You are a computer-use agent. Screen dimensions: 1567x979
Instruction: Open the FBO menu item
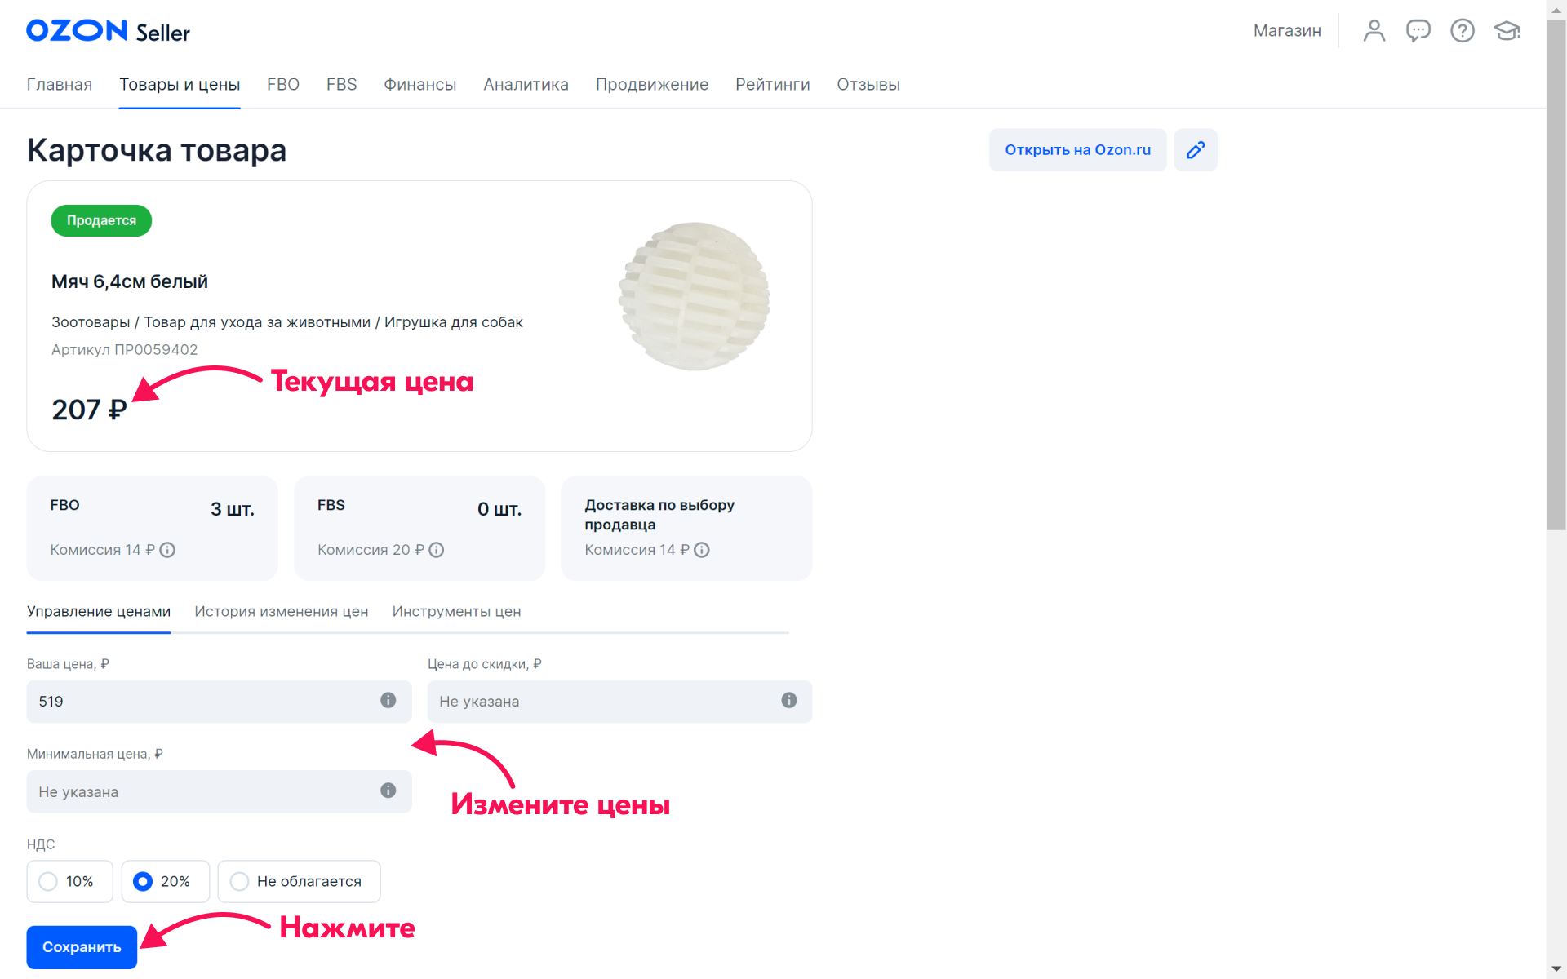tap(283, 85)
